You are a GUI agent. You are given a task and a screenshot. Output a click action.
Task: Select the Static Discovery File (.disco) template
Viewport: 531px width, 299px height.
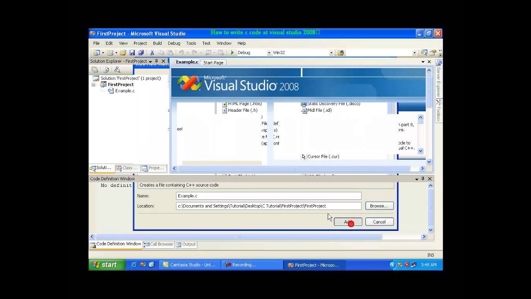coord(331,104)
